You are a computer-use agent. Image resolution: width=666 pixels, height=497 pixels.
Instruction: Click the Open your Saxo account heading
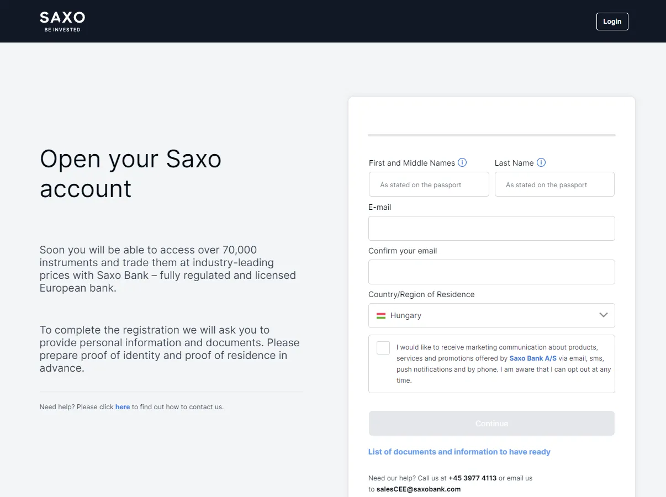pyautogui.click(x=131, y=173)
